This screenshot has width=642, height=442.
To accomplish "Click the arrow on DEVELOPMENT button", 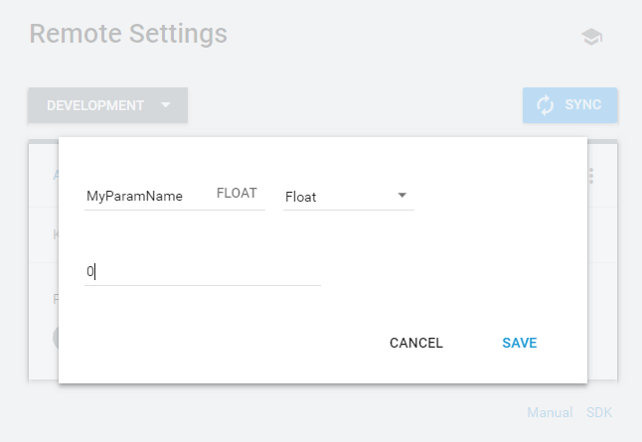I will [166, 105].
